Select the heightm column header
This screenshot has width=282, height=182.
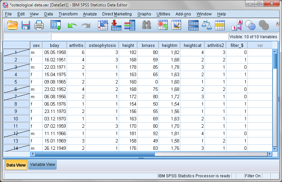170,45
